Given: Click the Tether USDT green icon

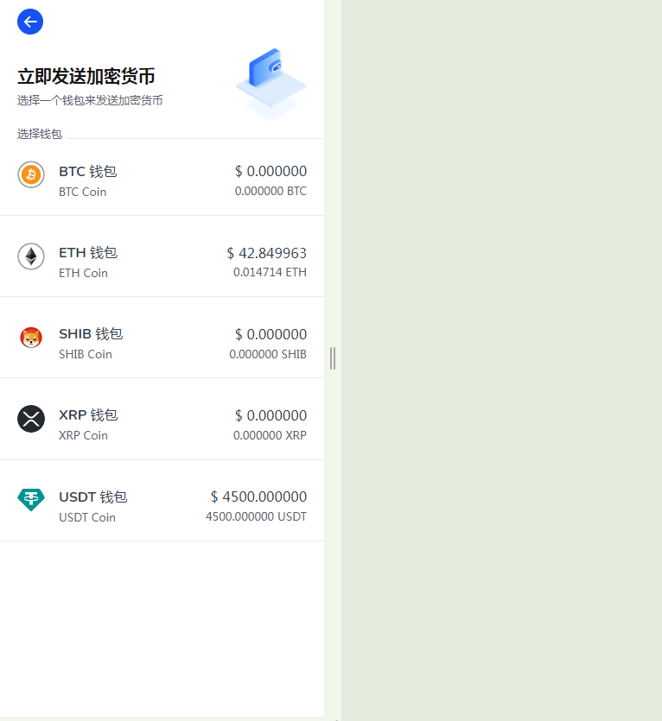Looking at the screenshot, I should (x=31, y=500).
